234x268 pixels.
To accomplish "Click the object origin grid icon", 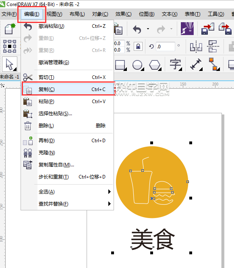I will pyautogui.click(x=10, y=46).
